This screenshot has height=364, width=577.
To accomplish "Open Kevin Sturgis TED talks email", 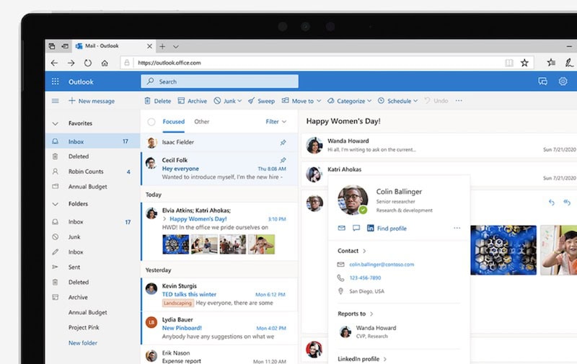I will click(219, 295).
